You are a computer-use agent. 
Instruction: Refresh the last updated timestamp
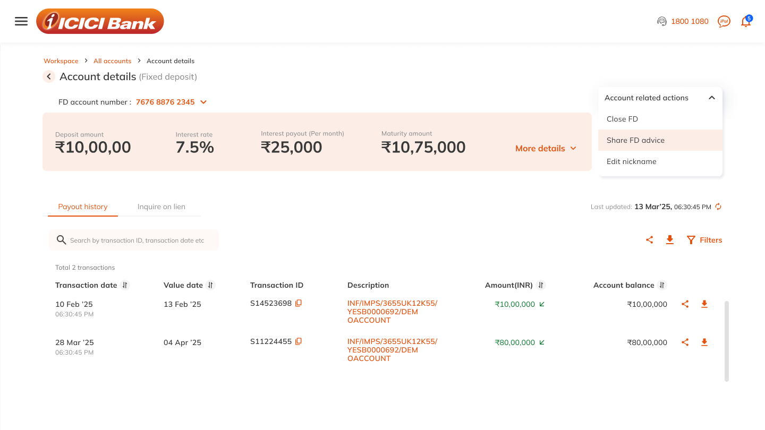[x=718, y=207]
